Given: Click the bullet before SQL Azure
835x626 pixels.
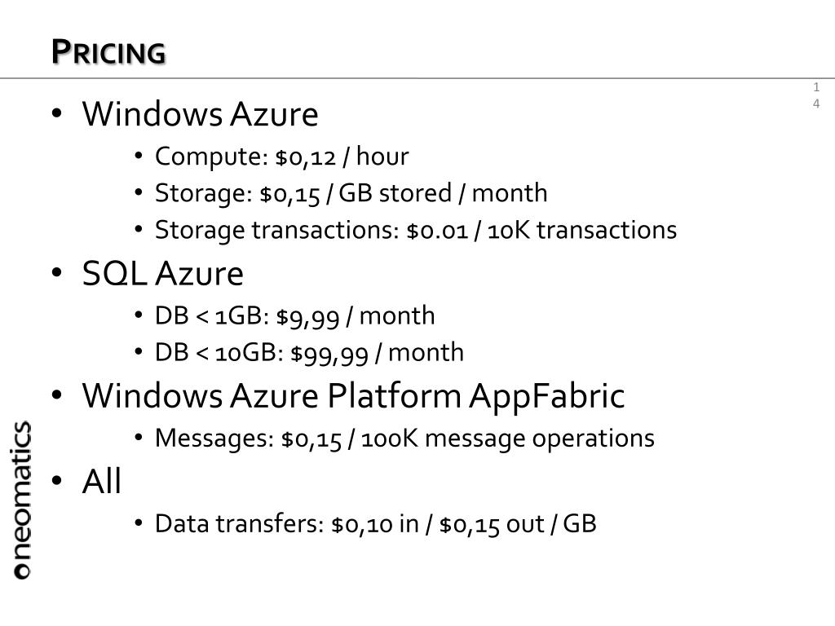Looking at the screenshot, I should (57, 273).
